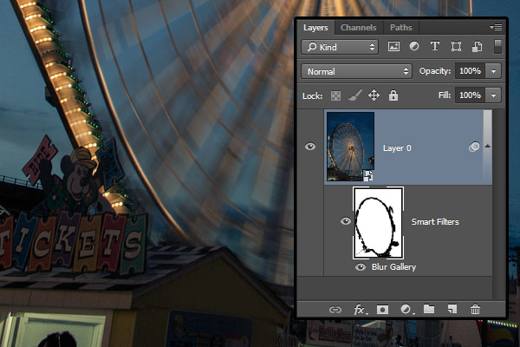Lock image pixels with brush icon

point(354,95)
